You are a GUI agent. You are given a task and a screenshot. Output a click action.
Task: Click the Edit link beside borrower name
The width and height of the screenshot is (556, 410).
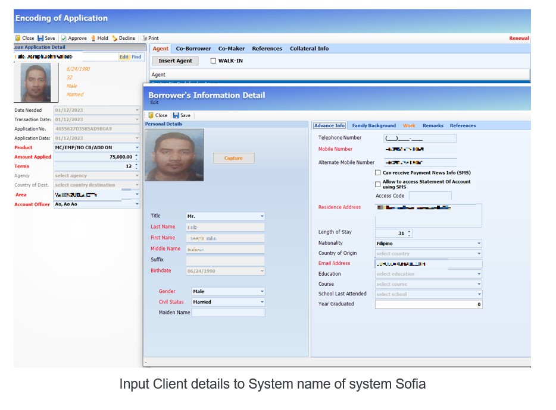click(124, 57)
